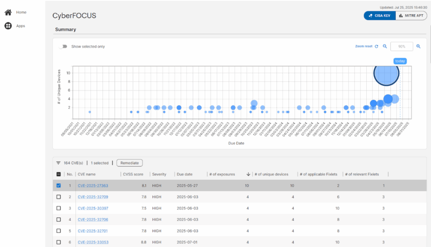Switch to the MITRE APT tab
The width and height of the screenshot is (431, 247).
(411, 16)
